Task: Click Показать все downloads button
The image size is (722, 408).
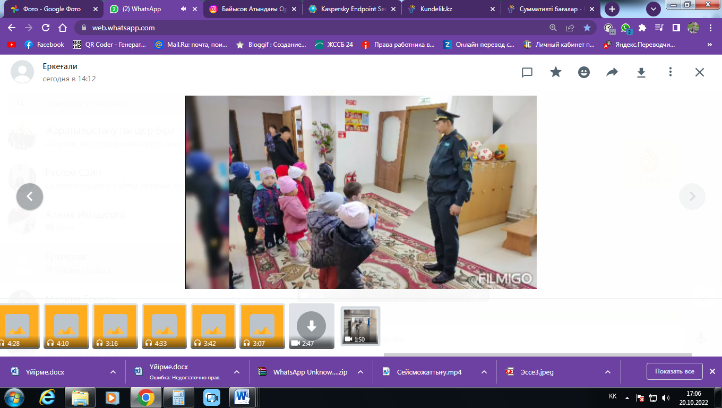Action: [x=674, y=371]
